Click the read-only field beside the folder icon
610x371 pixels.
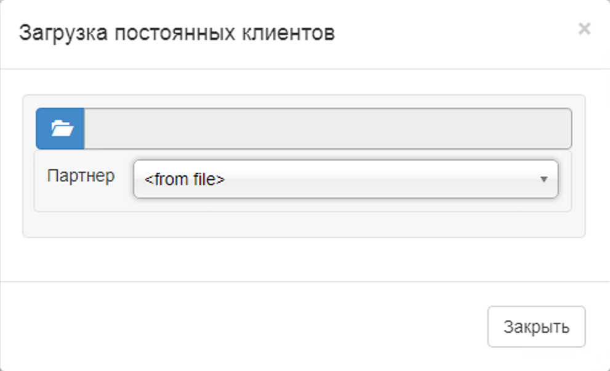pos(327,129)
